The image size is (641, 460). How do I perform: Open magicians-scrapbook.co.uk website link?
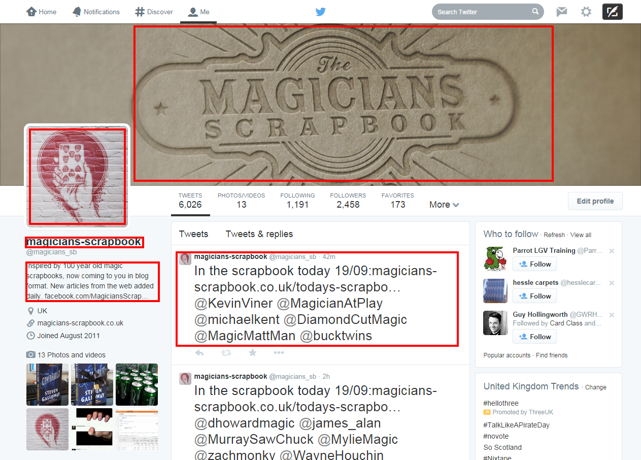(80, 323)
